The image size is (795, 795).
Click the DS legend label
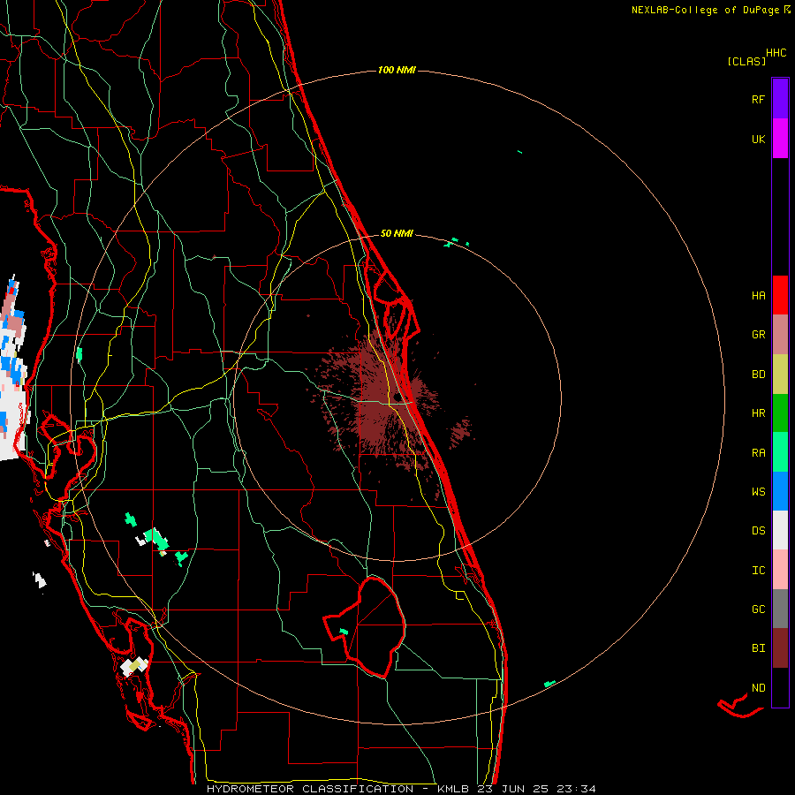coord(758,531)
